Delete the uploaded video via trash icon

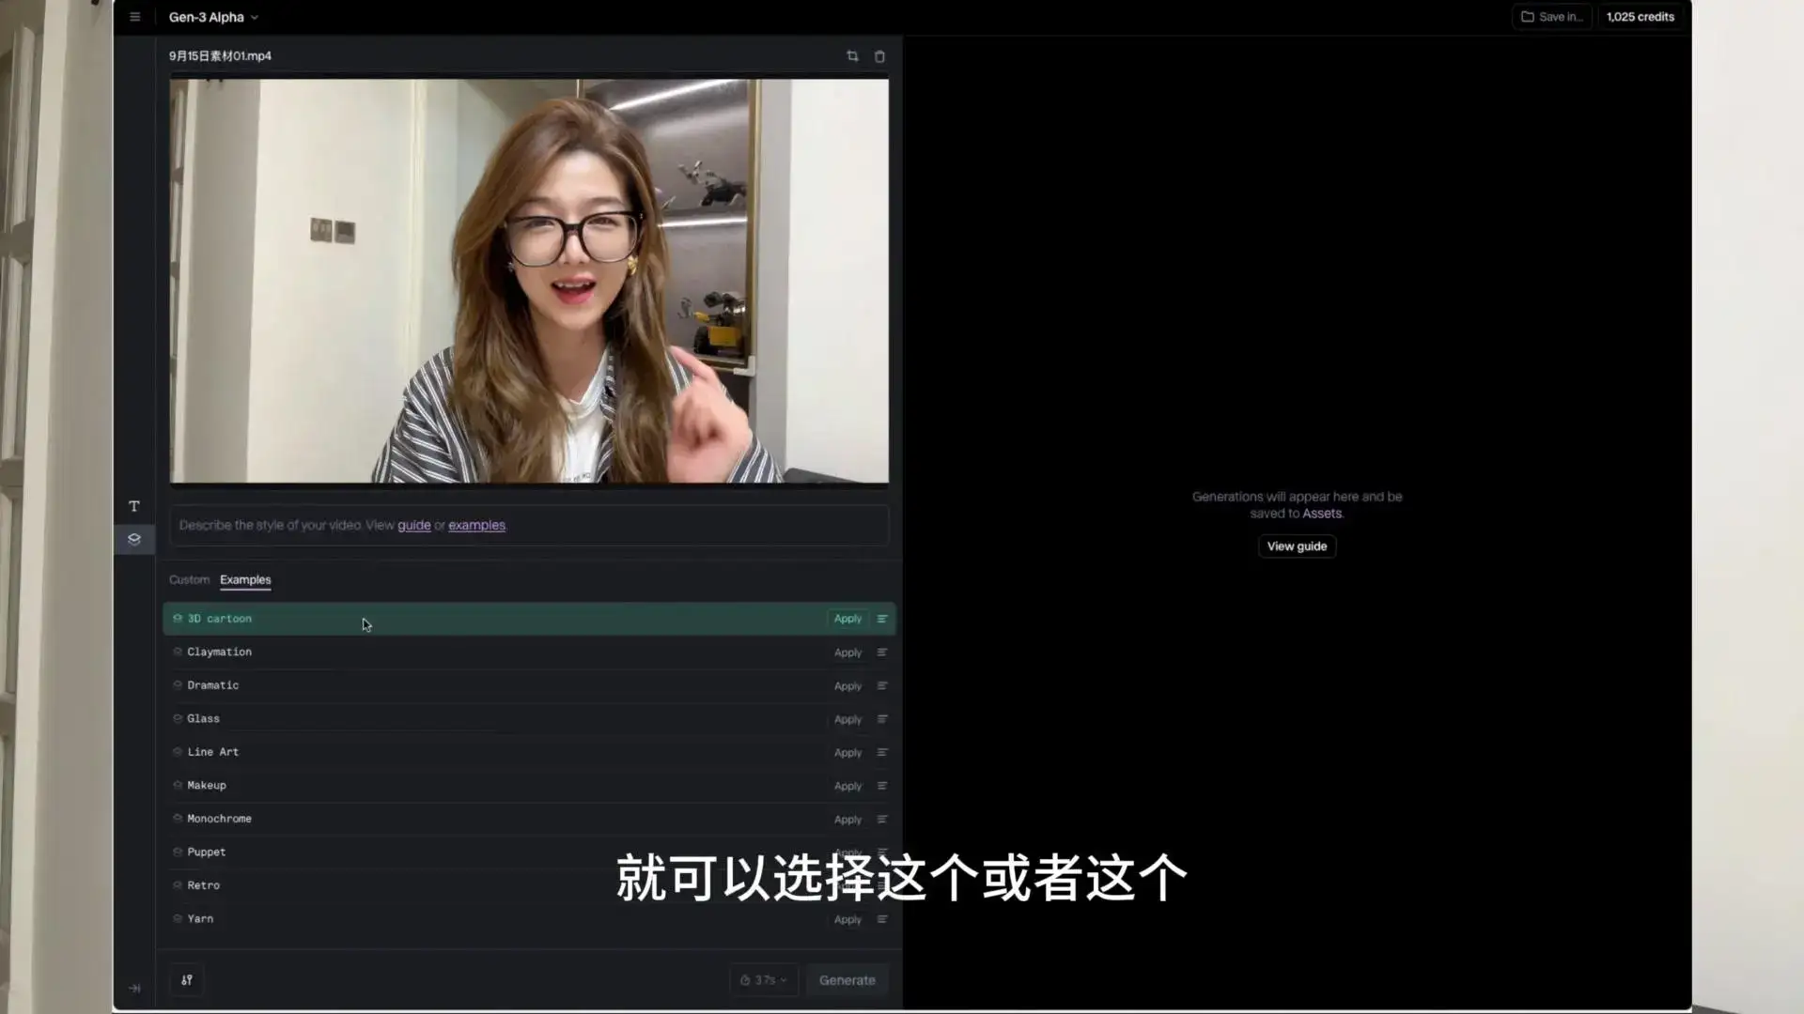pyautogui.click(x=879, y=55)
